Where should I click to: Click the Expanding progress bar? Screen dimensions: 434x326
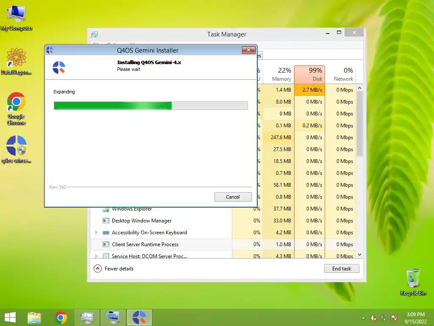[151, 106]
